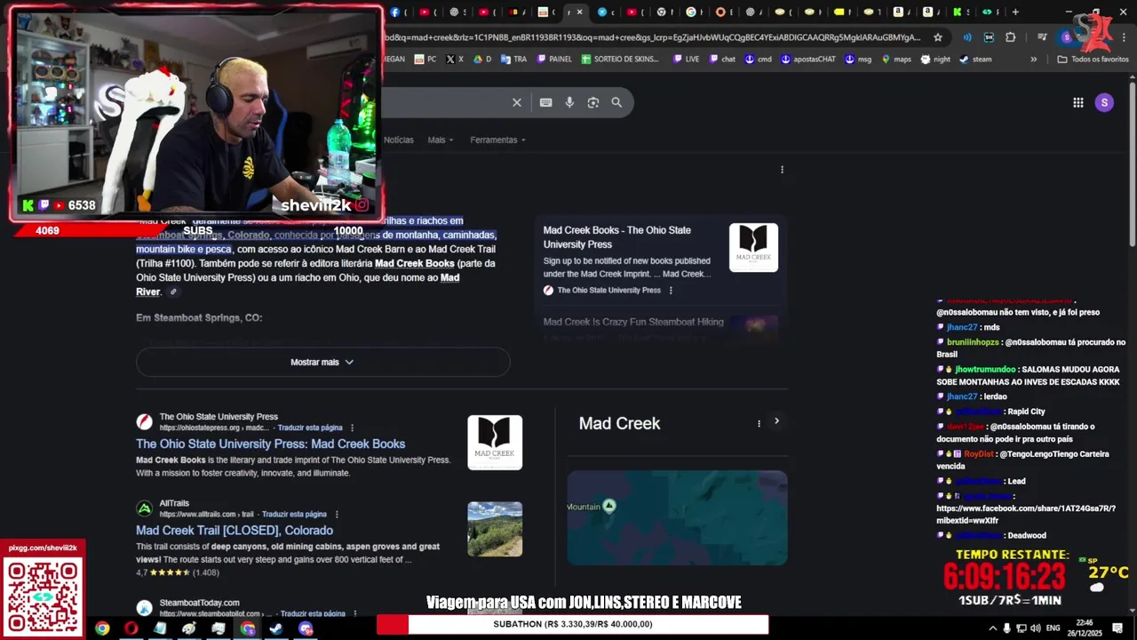
Task: Open options for Ohio State University Press source
Action: 671,290
